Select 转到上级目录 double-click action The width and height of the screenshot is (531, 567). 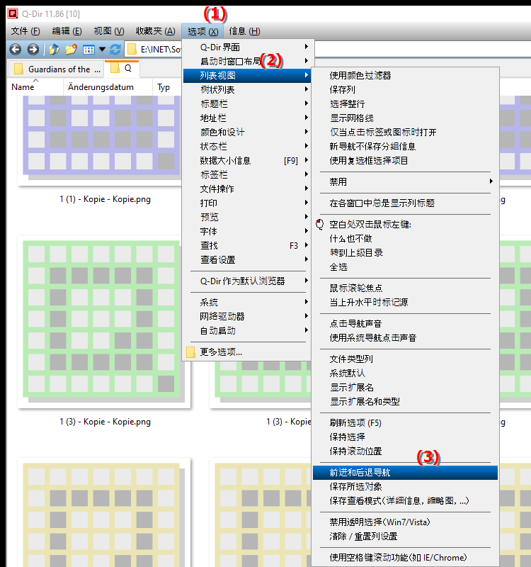[405, 252]
